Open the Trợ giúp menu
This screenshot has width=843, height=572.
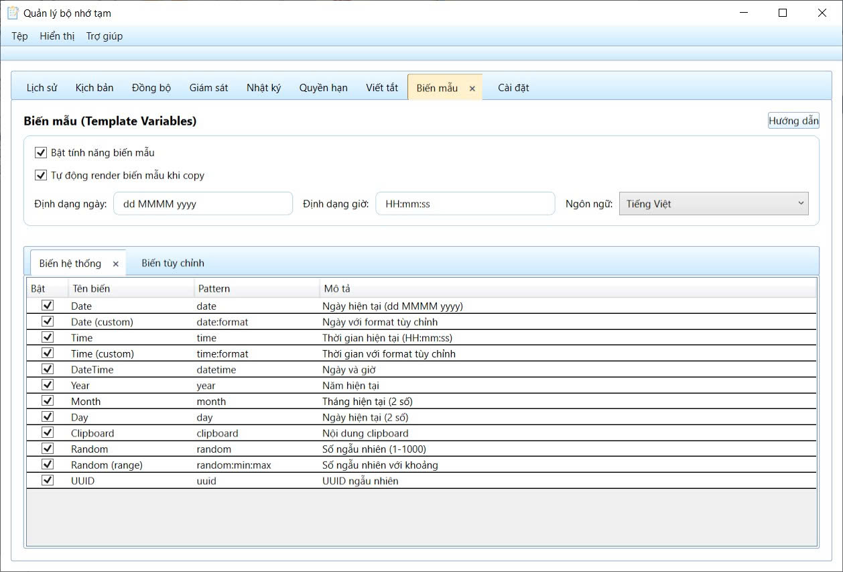point(105,36)
